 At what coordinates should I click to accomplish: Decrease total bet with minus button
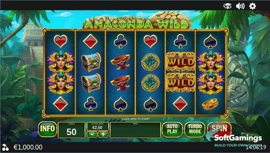(92, 134)
